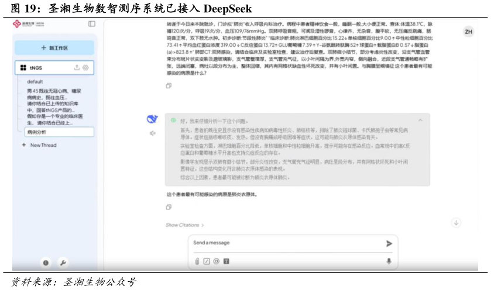Click the DeepSeek whale avatar
Viewport: 491px width, 290px height.
[x=152, y=119]
